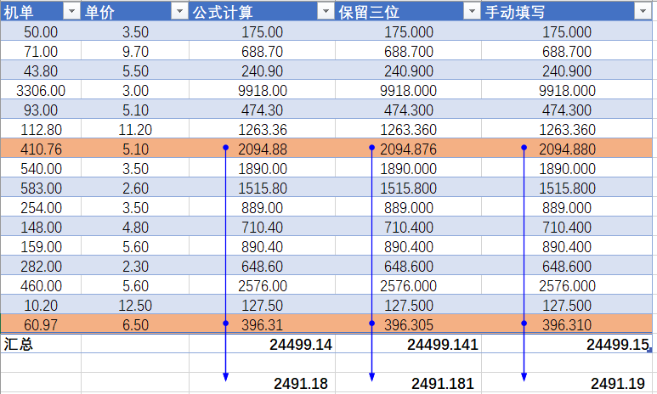Open the 保留三位 column filter dropdown
The width and height of the screenshot is (657, 394).
472,11
